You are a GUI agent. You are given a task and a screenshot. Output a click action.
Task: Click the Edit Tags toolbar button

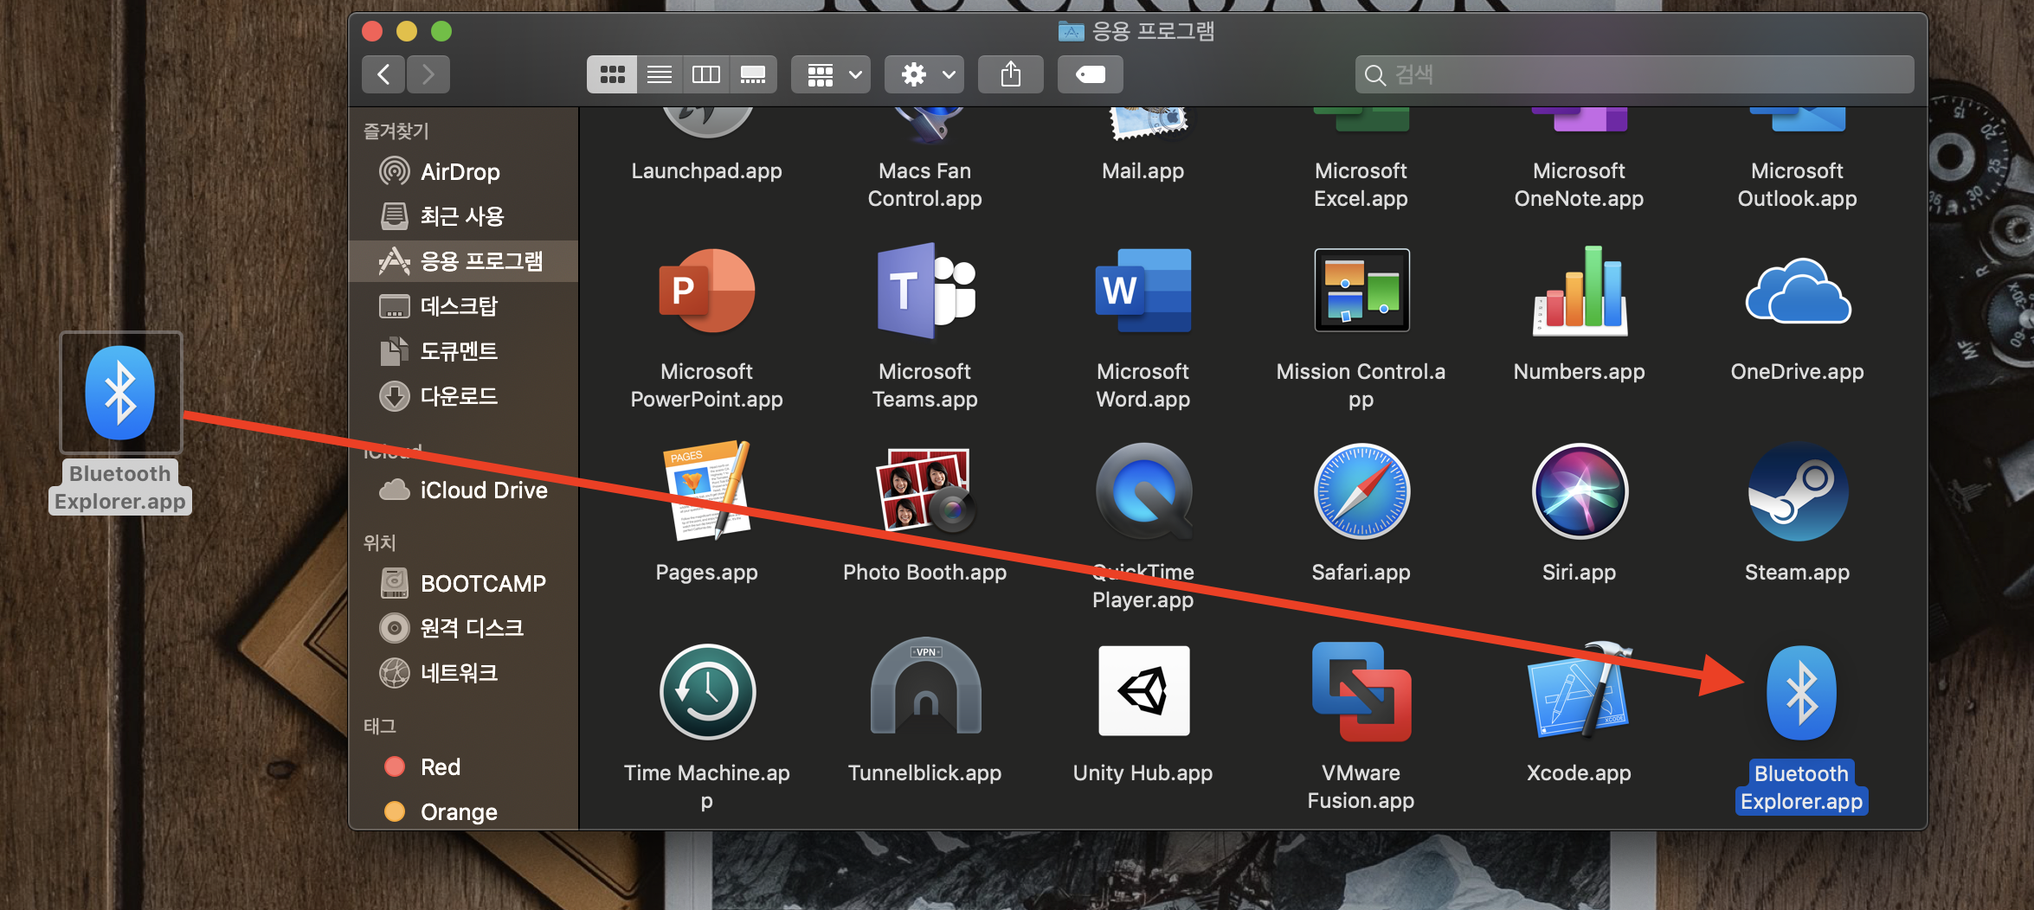1091,74
